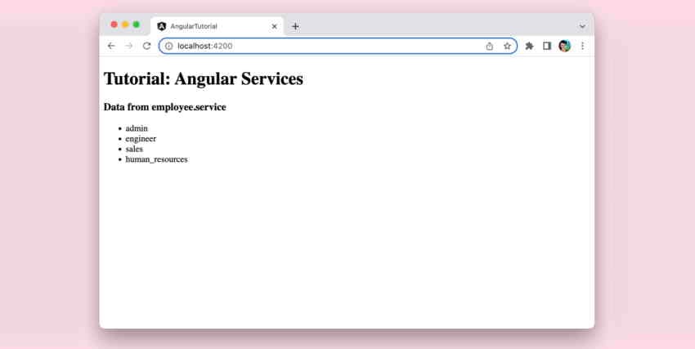Open the extensions puzzle icon
The image size is (695, 349).
(529, 46)
